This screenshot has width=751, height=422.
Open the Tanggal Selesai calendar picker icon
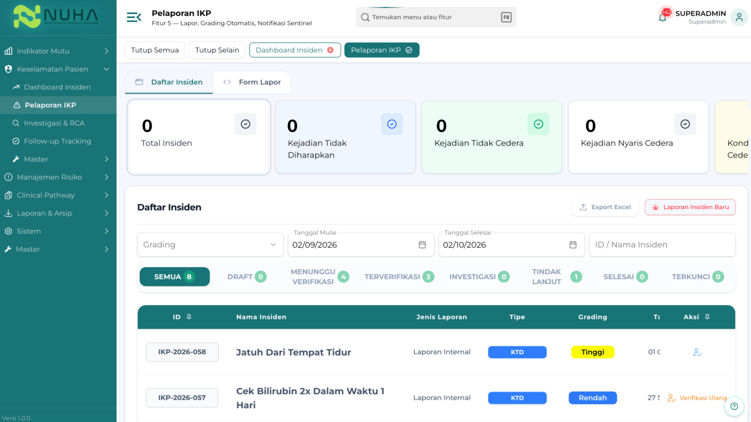pos(573,245)
